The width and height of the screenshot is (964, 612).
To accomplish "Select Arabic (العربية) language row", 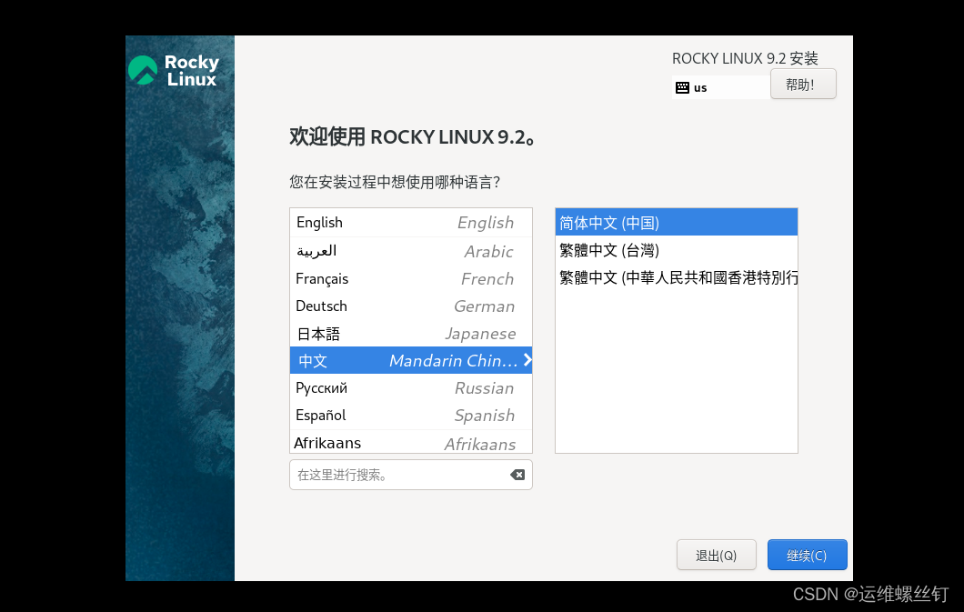I will 411,251.
